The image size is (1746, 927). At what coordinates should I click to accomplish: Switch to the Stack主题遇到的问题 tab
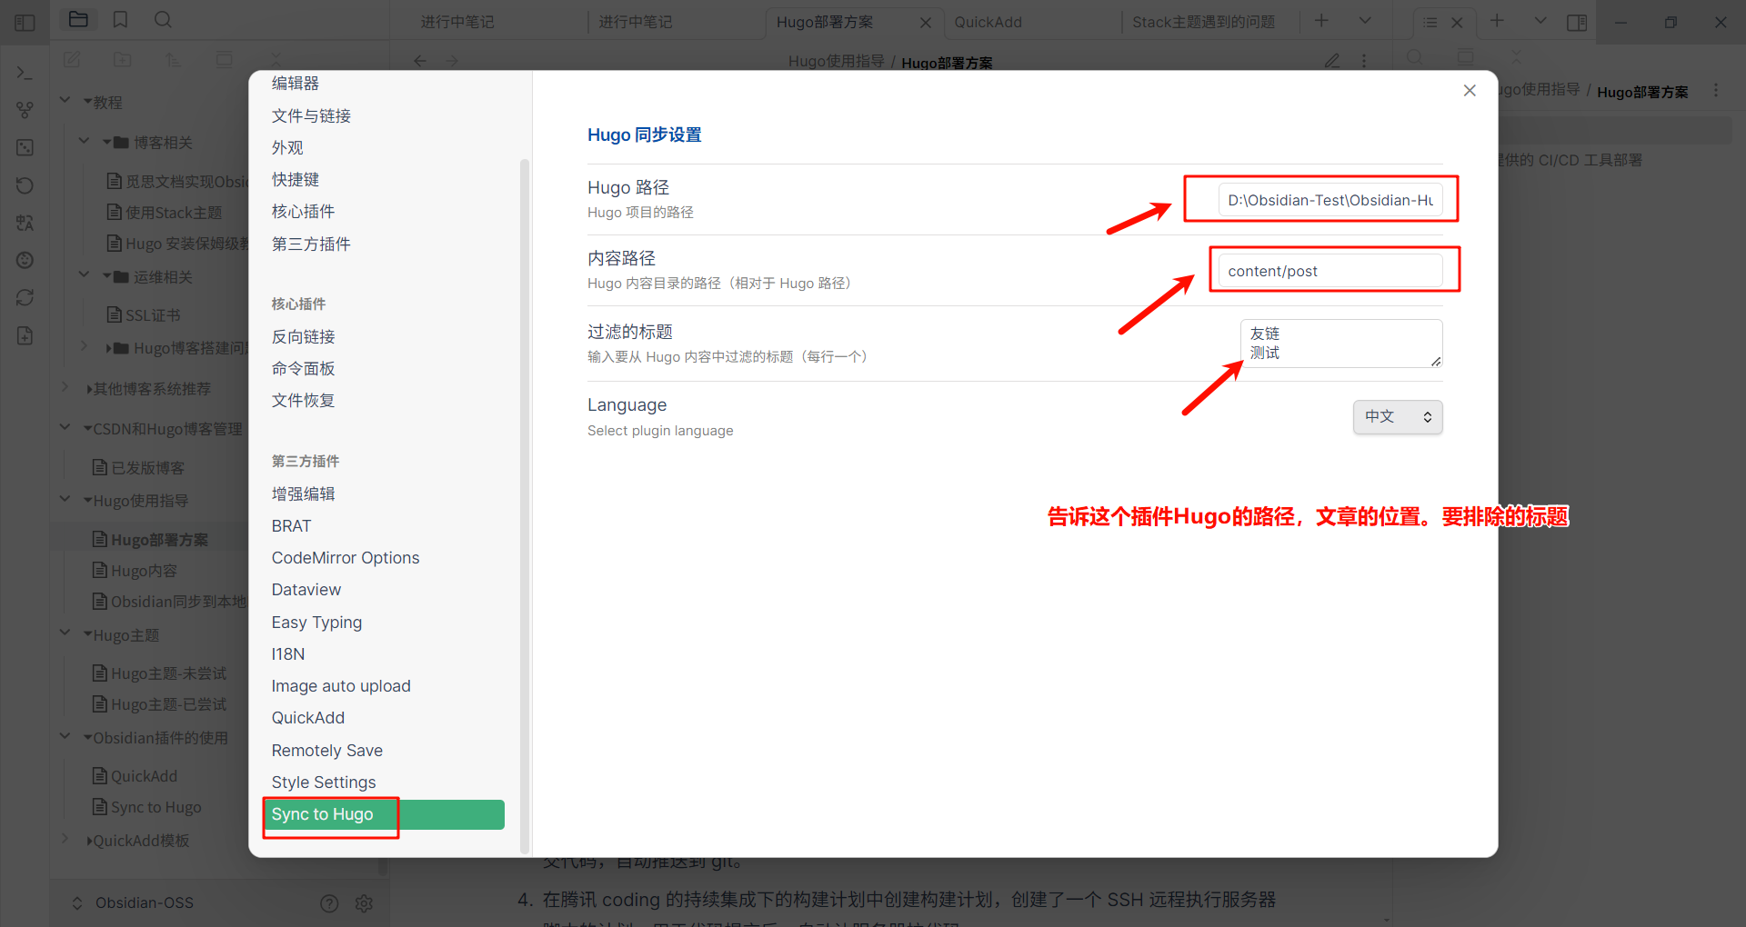pos(1203,22)
